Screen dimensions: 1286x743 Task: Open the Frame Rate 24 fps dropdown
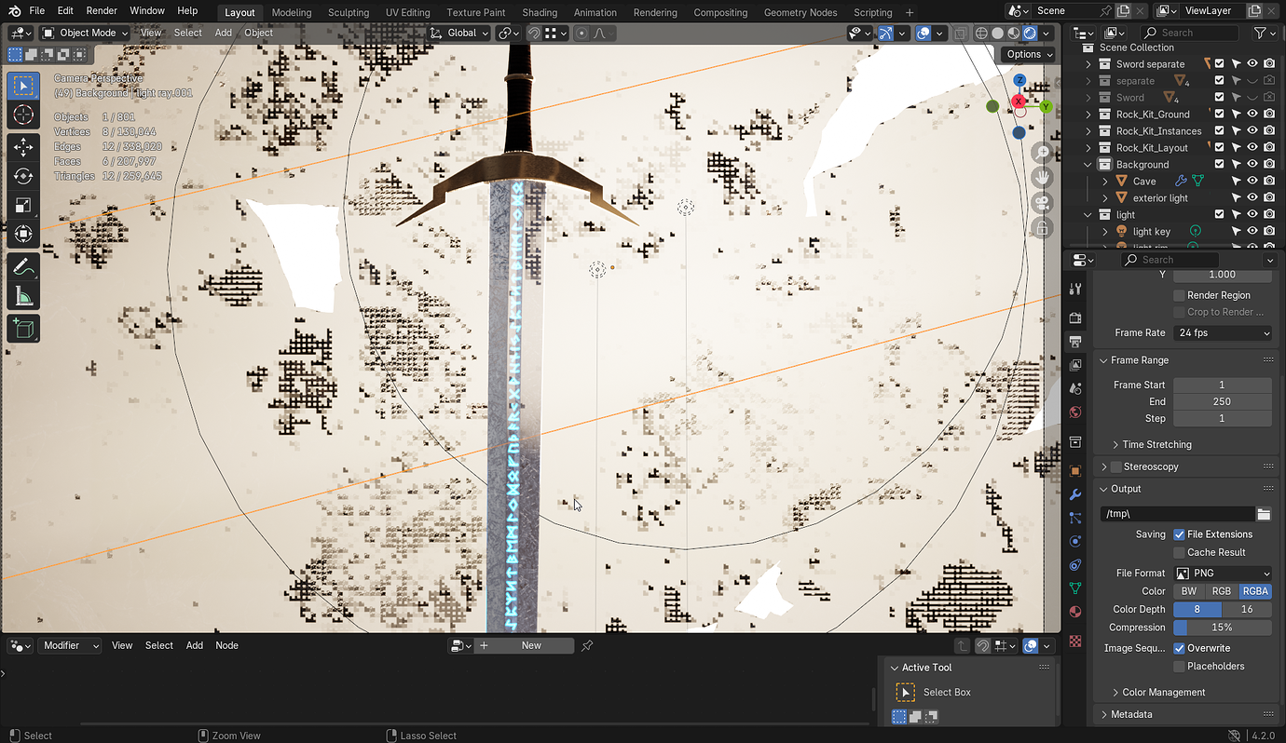coord(1223,332)
